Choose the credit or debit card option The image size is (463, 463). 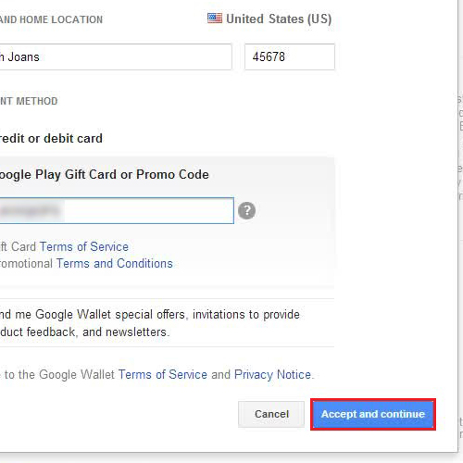[x=51, y=138]
